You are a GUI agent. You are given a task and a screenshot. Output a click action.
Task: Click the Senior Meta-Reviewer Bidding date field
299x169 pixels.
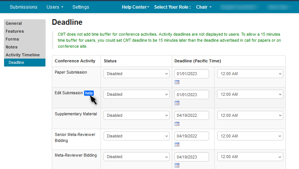(x=191, y=136)
